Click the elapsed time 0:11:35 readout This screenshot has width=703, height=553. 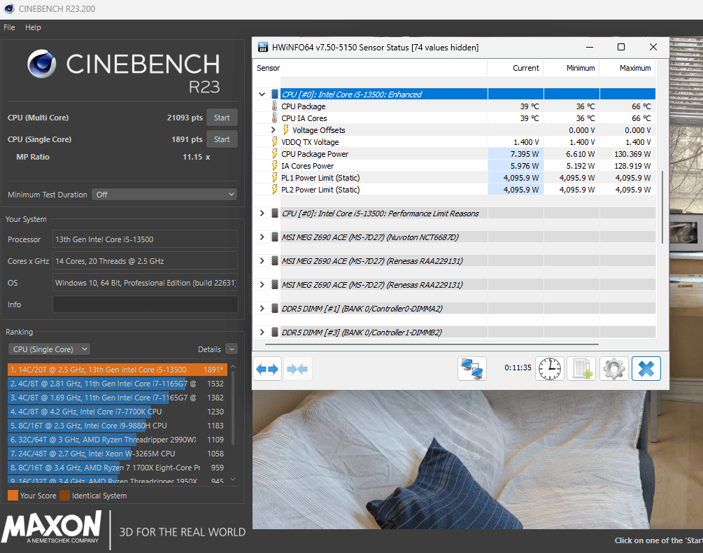point(518,367)
